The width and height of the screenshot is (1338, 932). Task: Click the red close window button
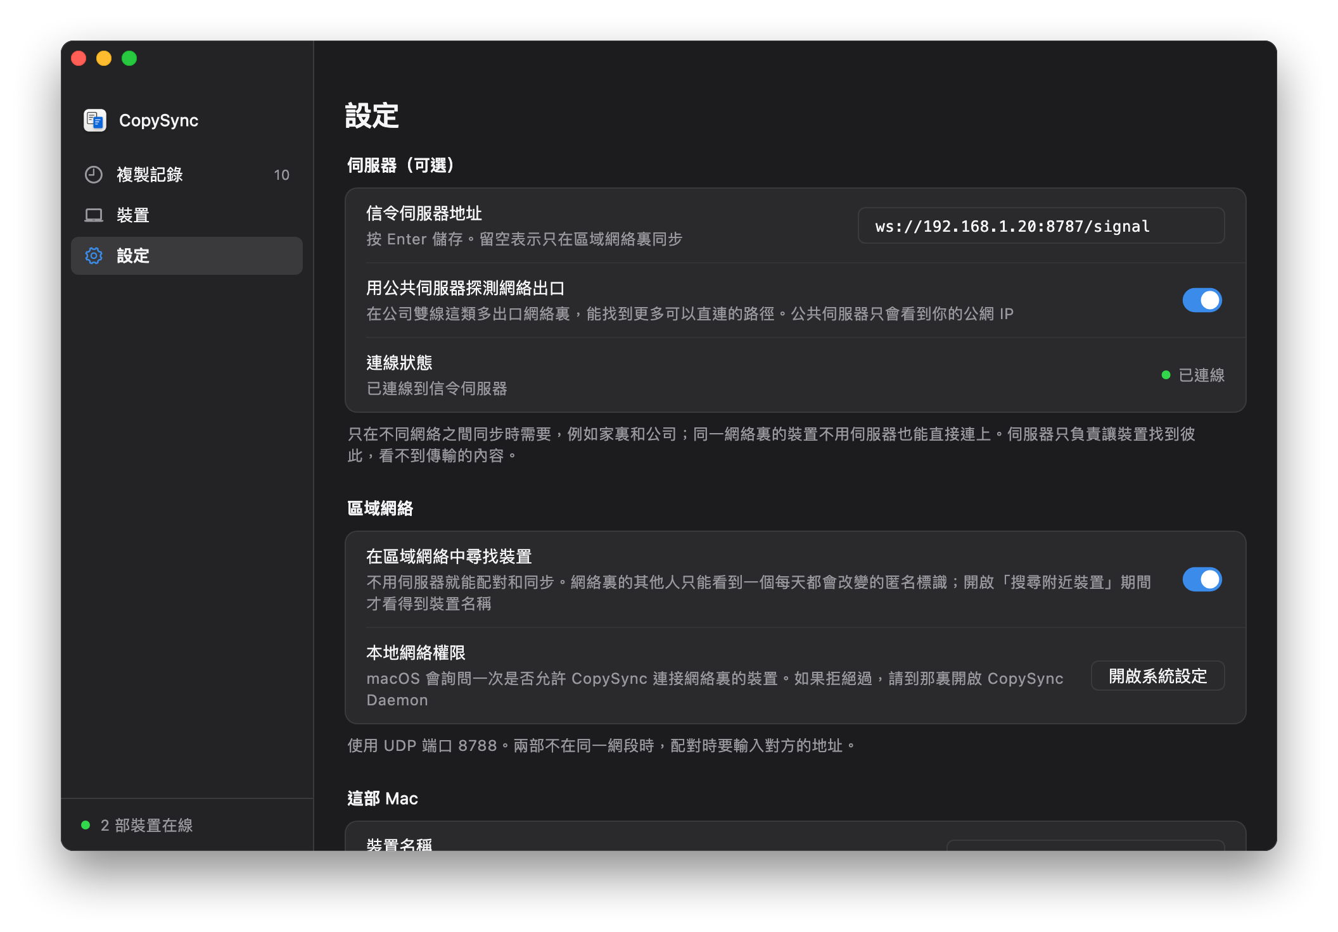pos(79,58)
